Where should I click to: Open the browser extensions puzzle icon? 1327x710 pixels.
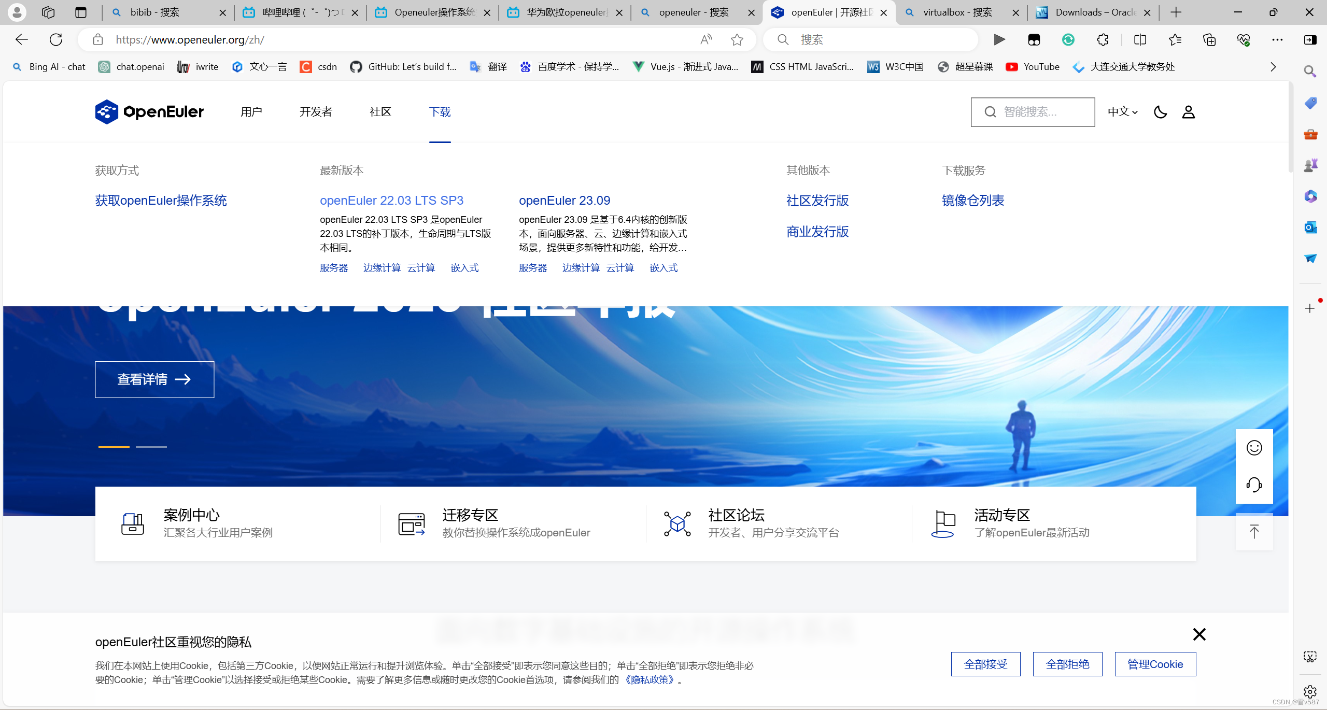(1103, 39)
